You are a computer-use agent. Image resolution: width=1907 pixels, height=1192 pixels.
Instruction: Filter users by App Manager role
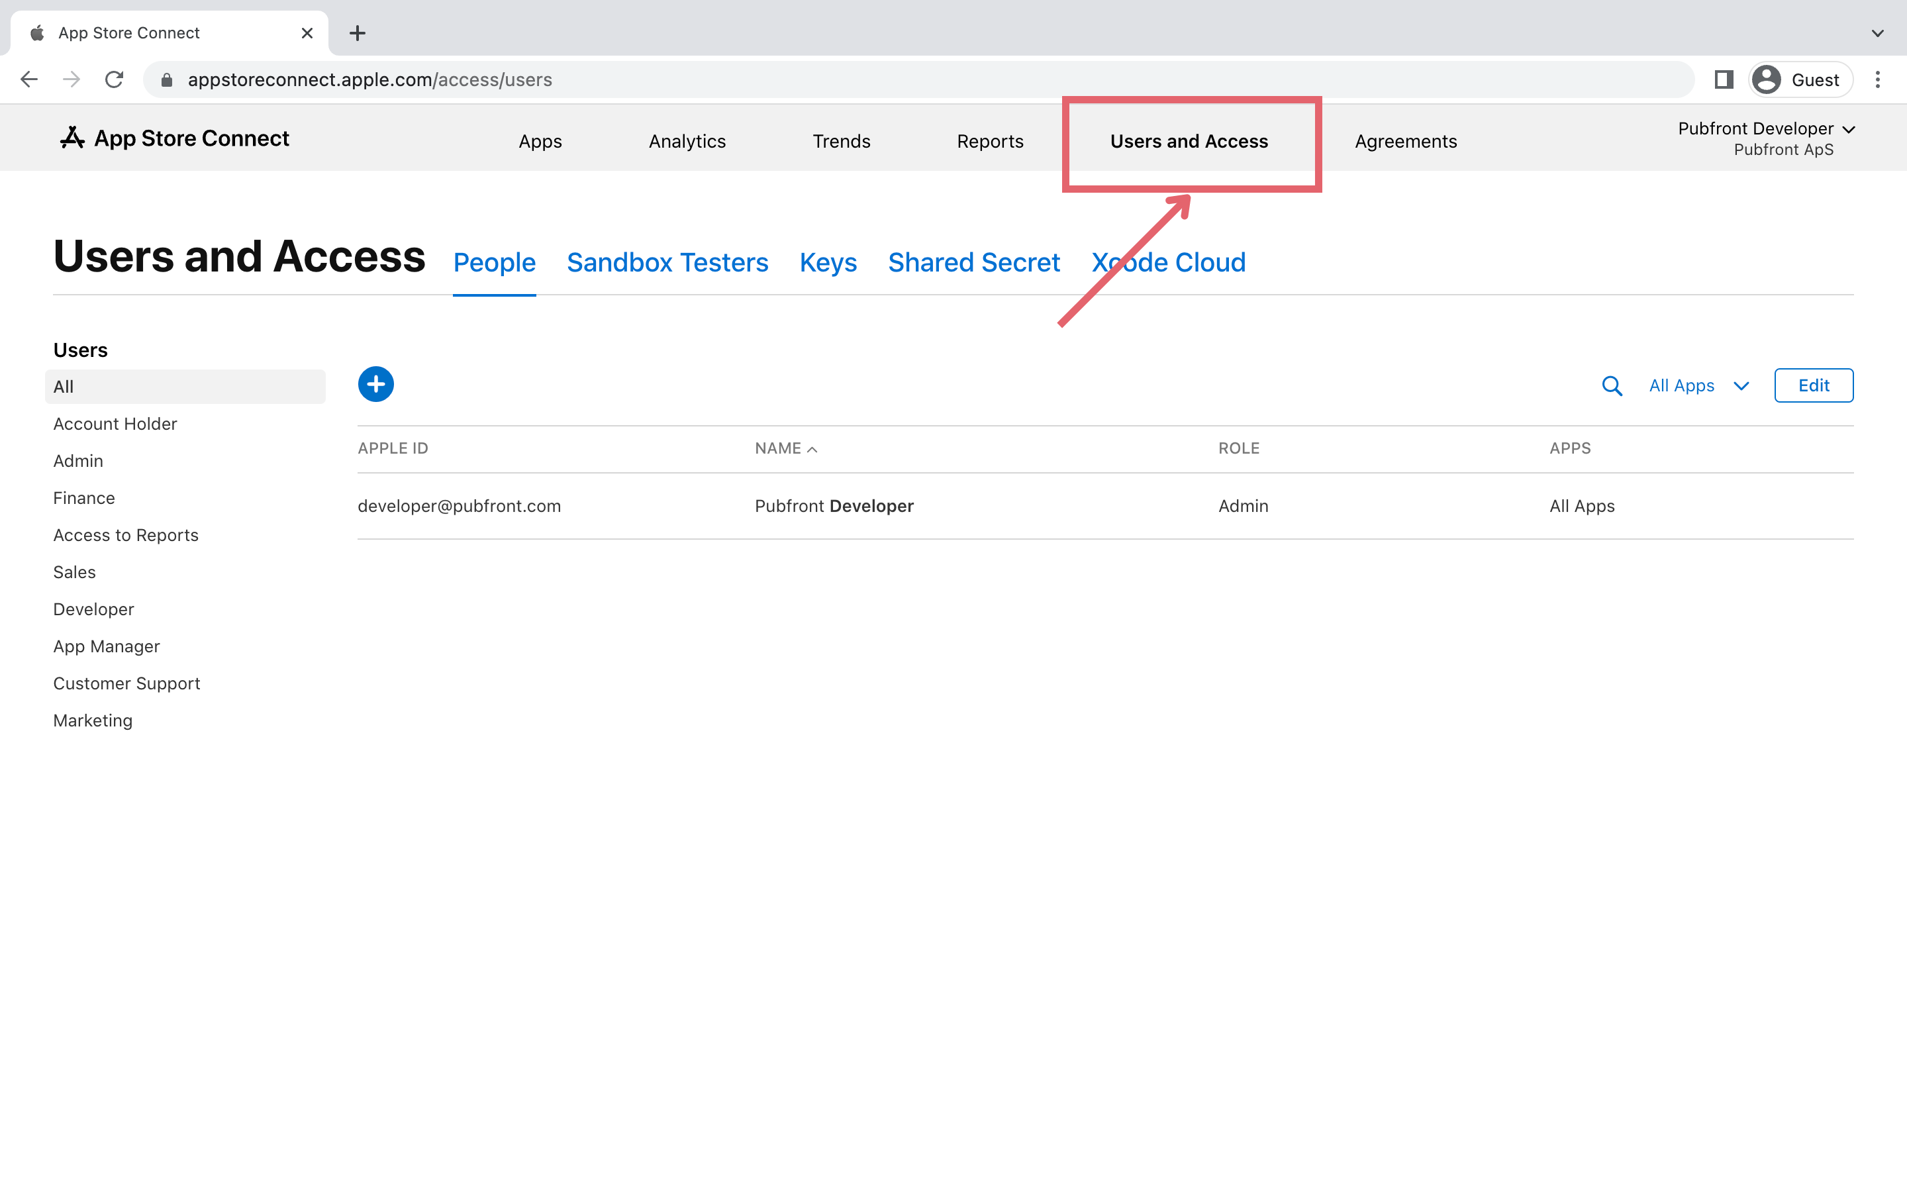(107, 646)
